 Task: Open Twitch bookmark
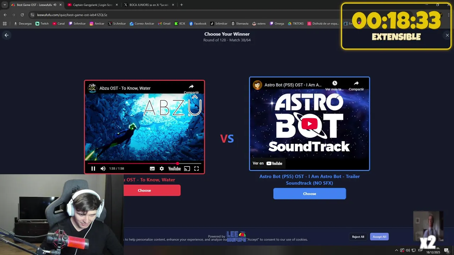click(42, 24)
